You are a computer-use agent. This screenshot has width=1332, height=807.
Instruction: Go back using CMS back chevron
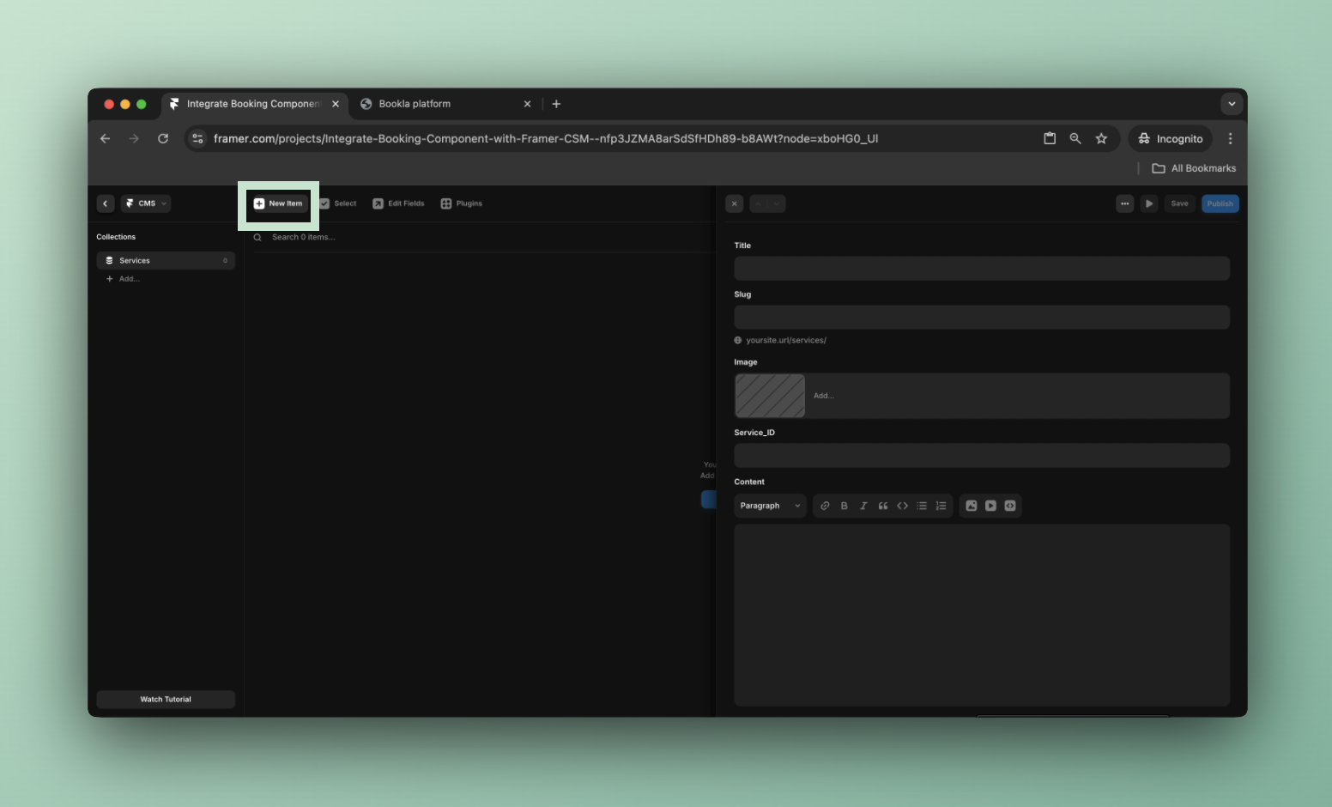click(106, 203)
